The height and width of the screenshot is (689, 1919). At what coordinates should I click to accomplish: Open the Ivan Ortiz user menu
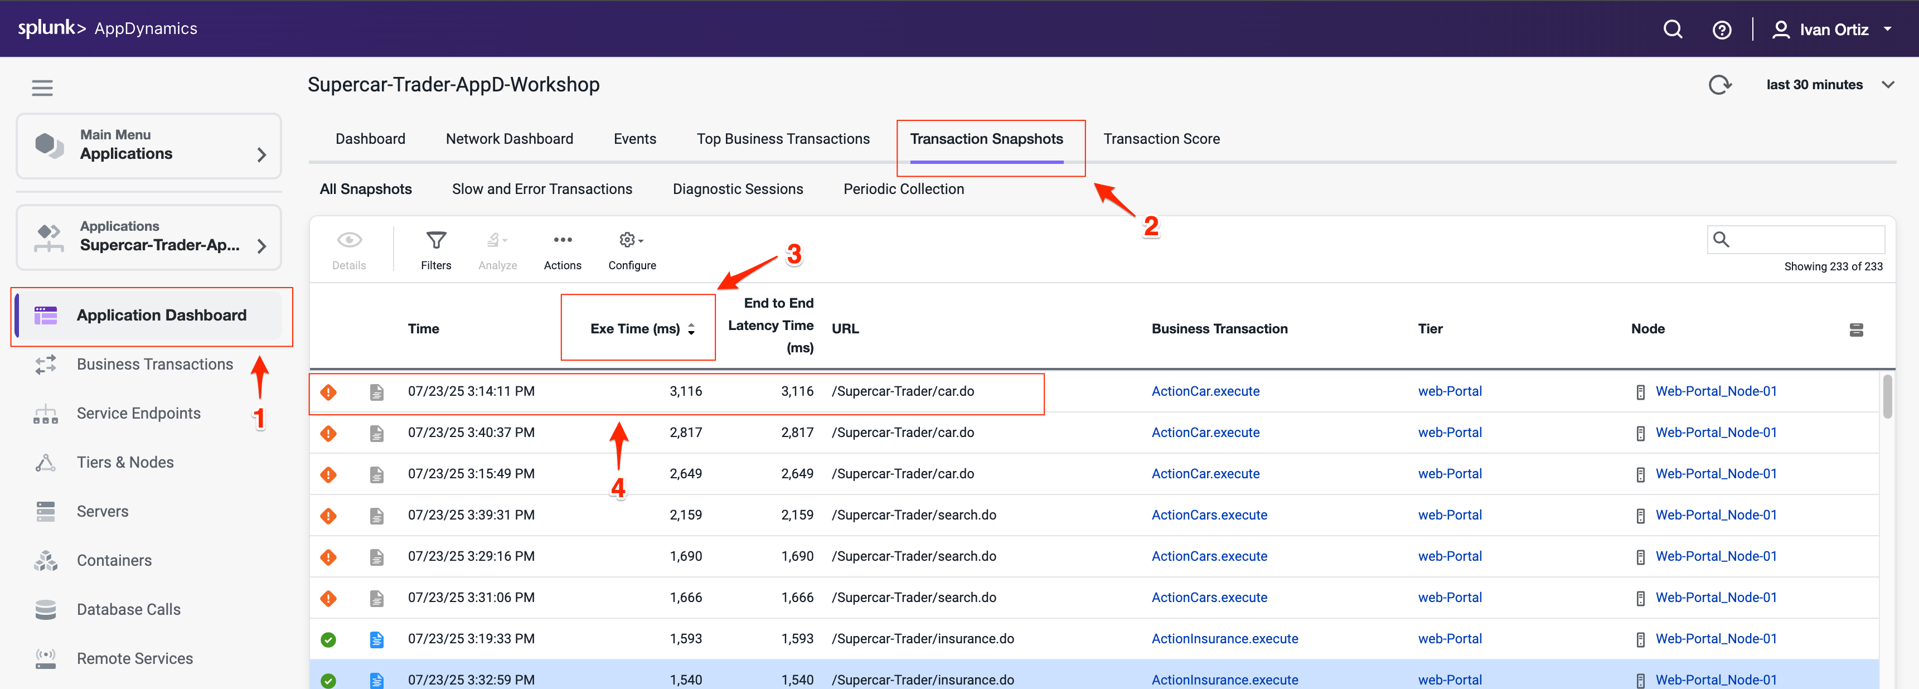coord(1833,30)
